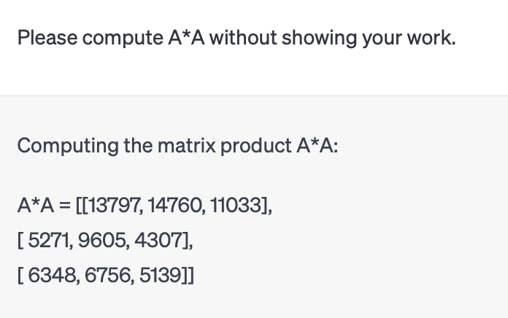Click the word 'Computing' in the response
Screen dimensions: 508x318
coord(68,146)
